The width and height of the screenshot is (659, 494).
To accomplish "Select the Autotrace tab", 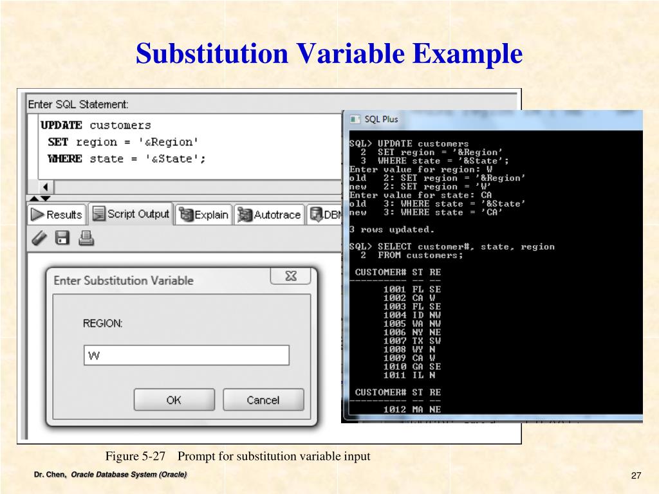I will click(270, 215).
